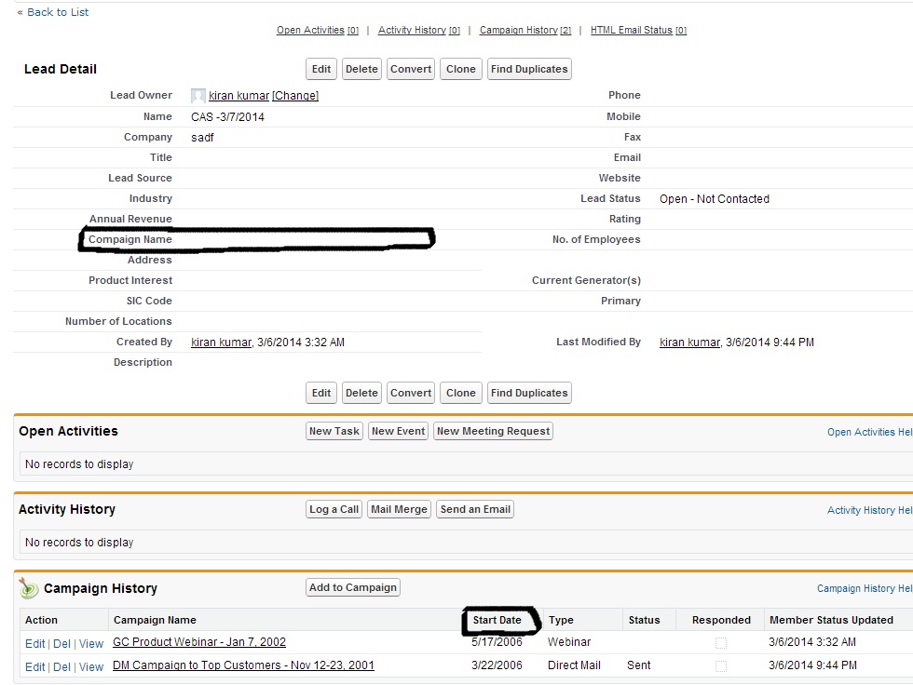Sort by Member Status Updated column

pyautogui.click(x=831, y=620)
